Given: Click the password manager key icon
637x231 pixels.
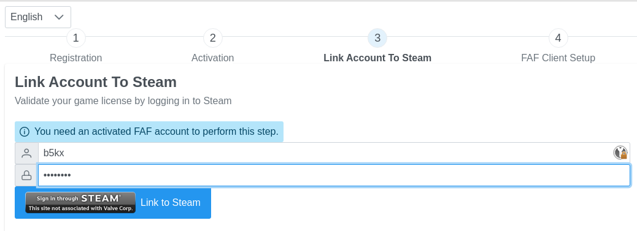Looking at the screenshot, I should pyautogui.click(x=620, y=153).
